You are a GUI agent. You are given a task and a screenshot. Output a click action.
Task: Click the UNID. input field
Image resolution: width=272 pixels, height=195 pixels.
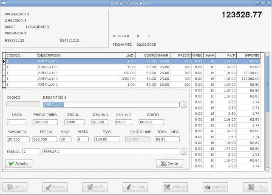point(17,122)
